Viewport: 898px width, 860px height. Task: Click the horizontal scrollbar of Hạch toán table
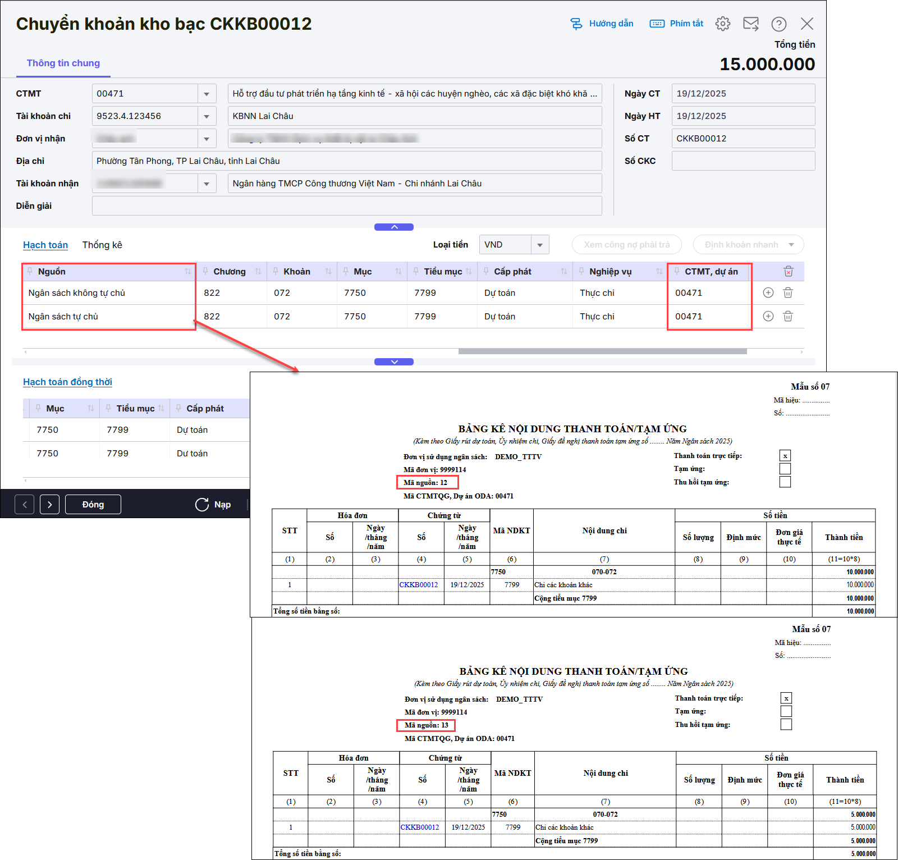pos(602,351)
